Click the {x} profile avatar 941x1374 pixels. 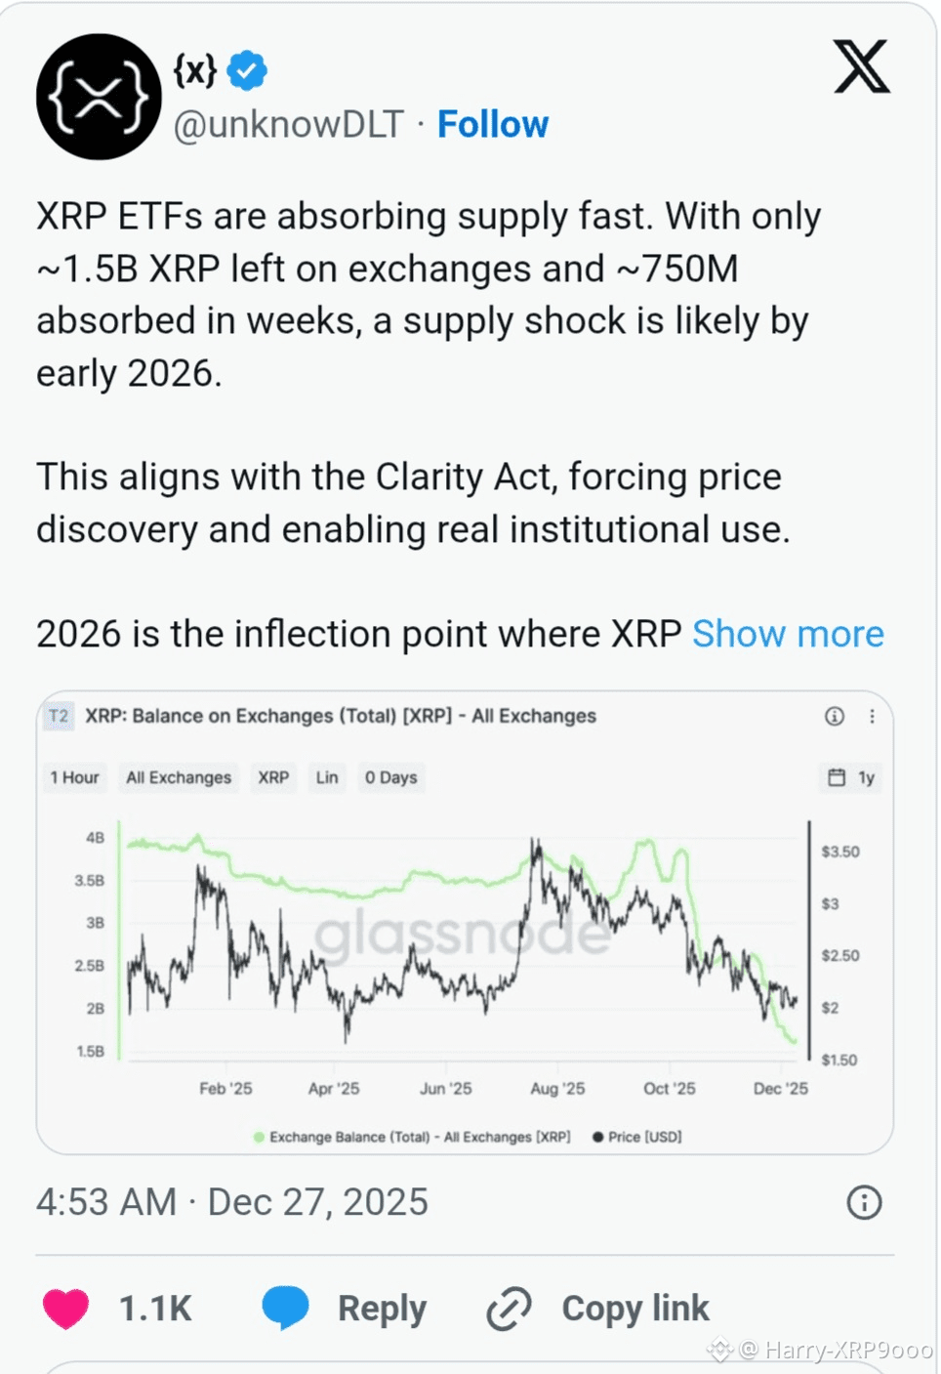click(99, 97)
